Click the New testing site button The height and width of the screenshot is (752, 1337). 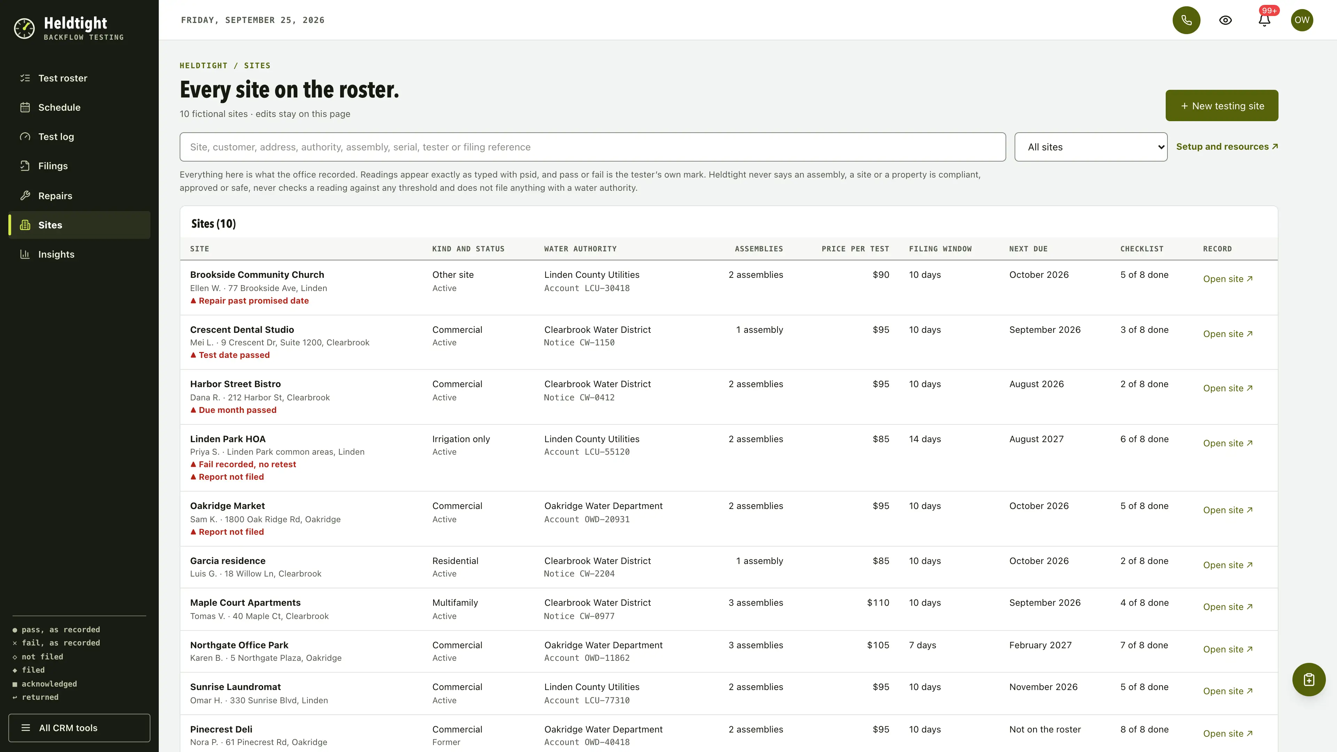(x=1222, y=106)
